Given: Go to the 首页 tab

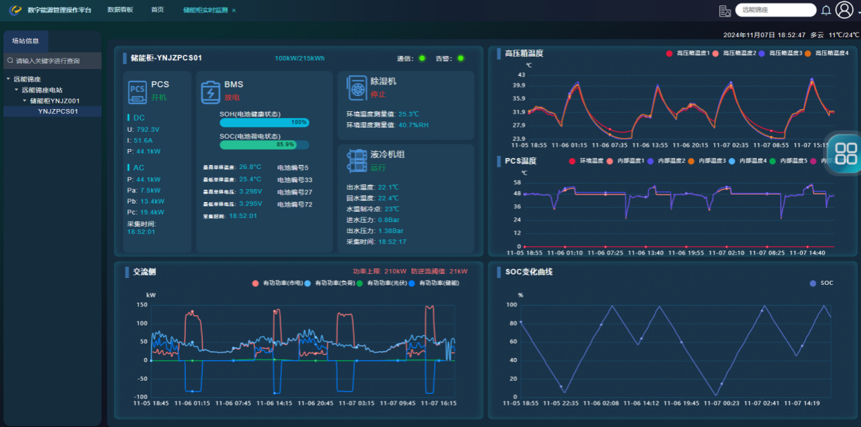Looking at the screenshot, I should [158, 10].
